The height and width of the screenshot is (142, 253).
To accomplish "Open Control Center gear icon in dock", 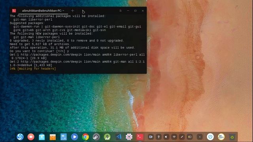I will tap(129, 137).
